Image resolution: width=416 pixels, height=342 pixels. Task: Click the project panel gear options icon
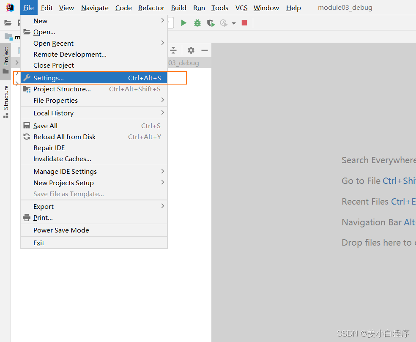tap(191, 50)
